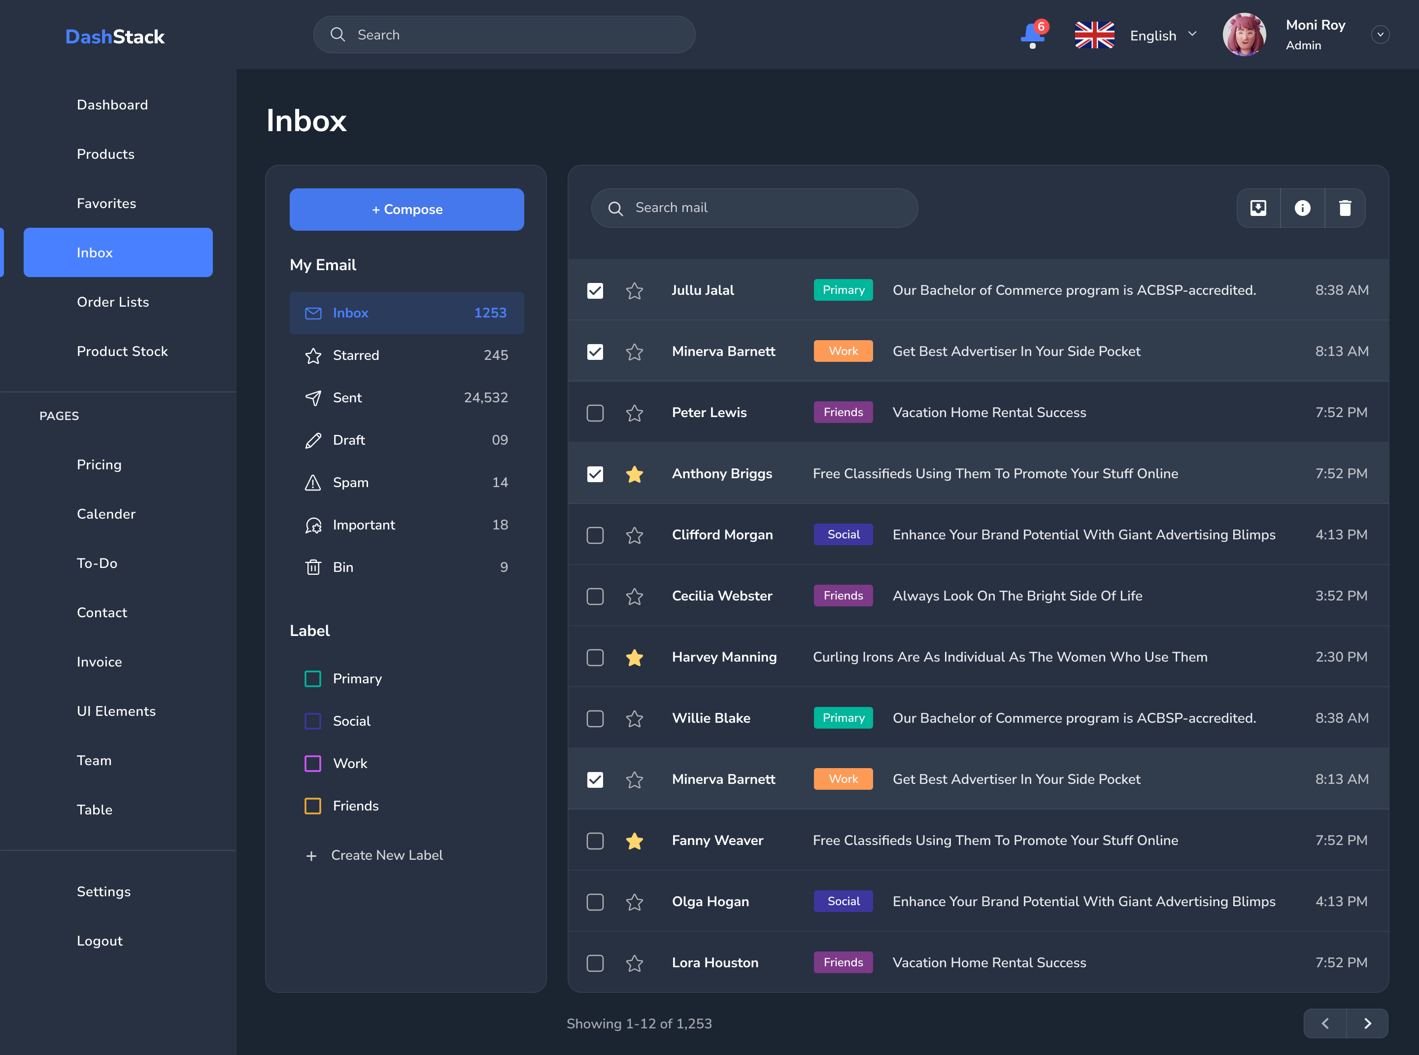Check the Clifford Morgan email checkbox

pyautogui.click(x=595, y=535)
